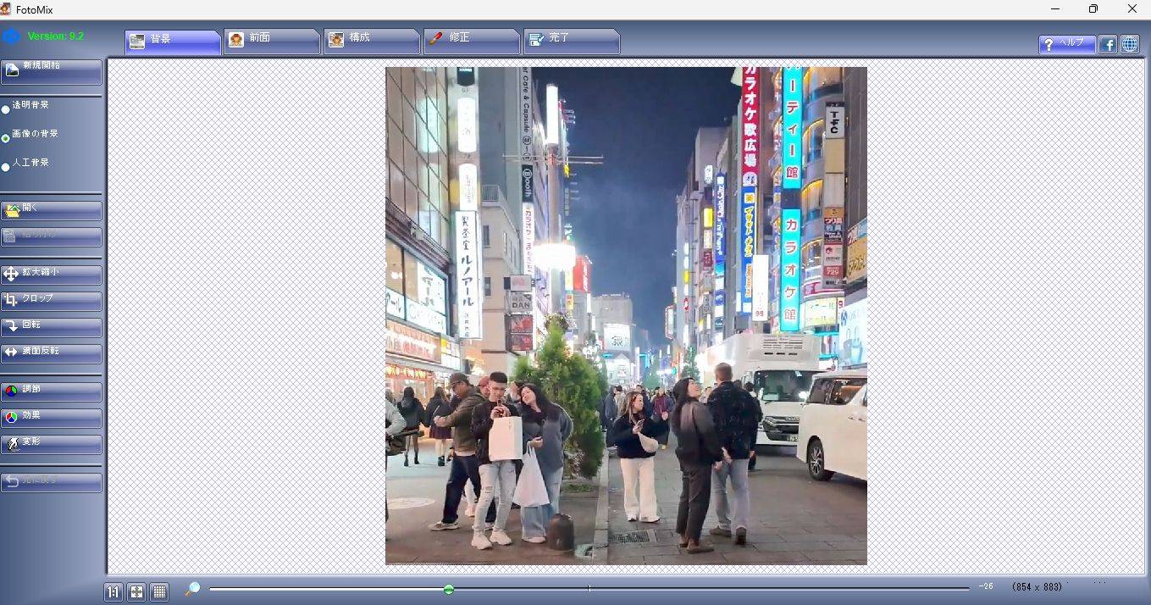Screen dimensions: 1151x605
Task: Open the 修正 tab
Action: pyautogui.click(x=471, y=41)
